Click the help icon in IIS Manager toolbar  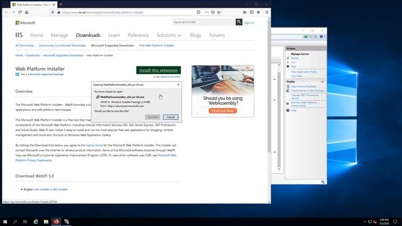pyautogui.click(x=322, y=36)
